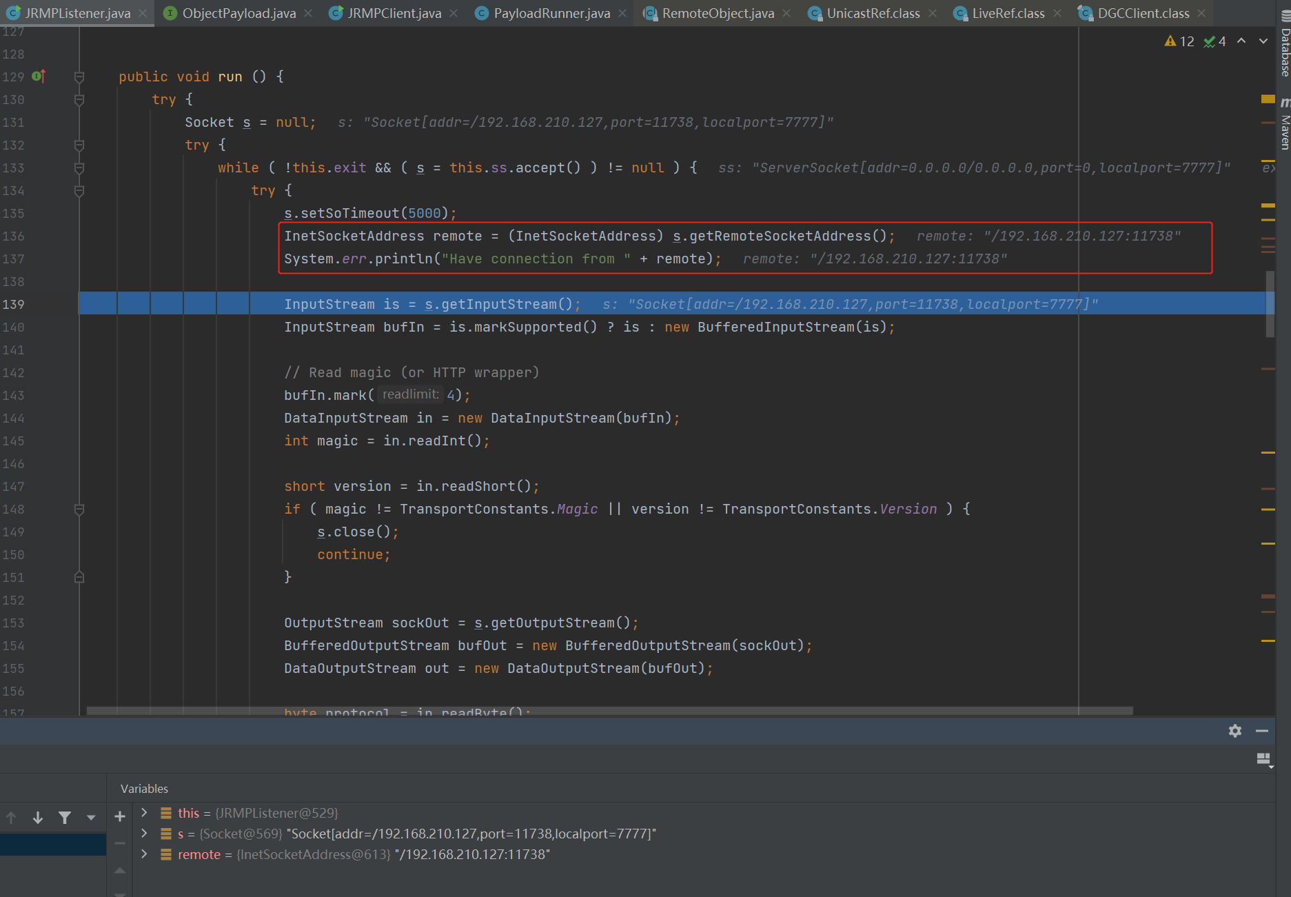Click line number 139 in the gutter
The width and height of the screenshot is (1291, 897).
pyautogui.click(x=13, y=304)
